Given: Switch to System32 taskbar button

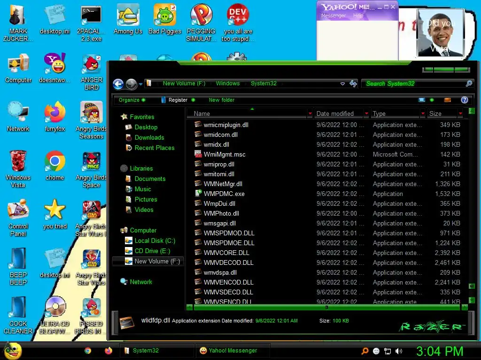Looking at the screenshot, I should coord(156,351).
